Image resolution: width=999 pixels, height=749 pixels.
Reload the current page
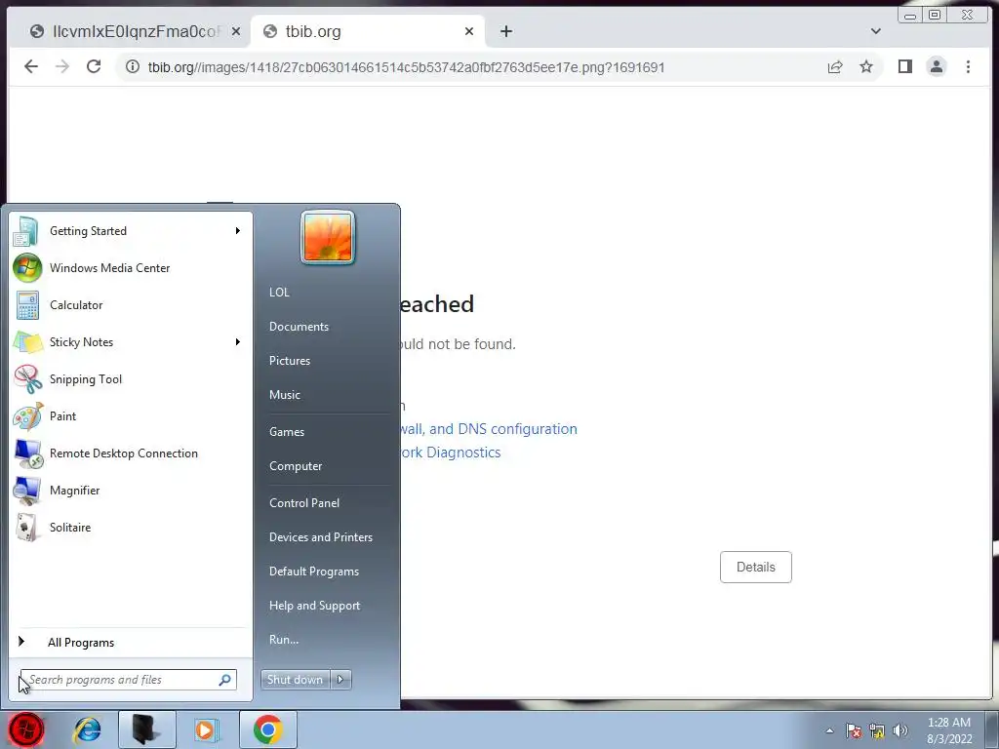coord(94,67)
